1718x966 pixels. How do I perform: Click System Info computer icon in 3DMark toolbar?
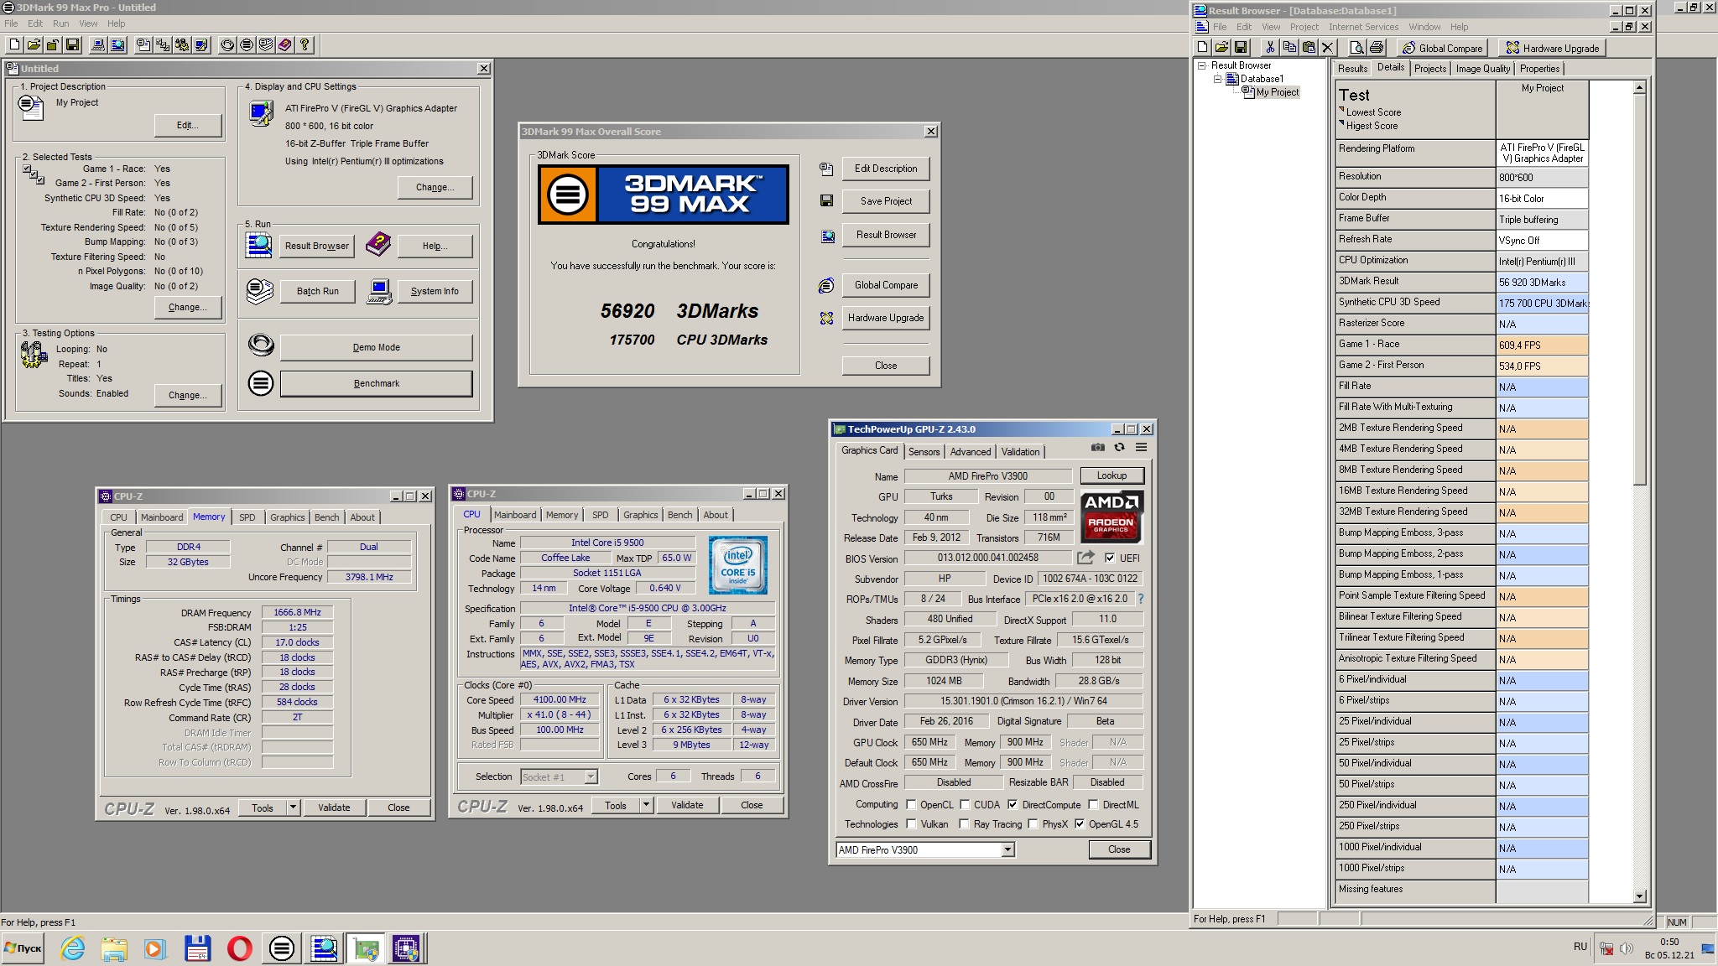[98, 45]
